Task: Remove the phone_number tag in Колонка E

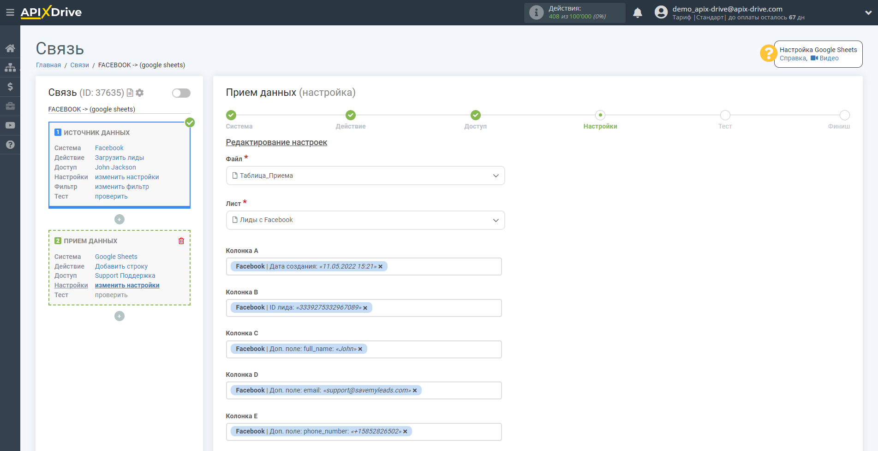Action: tap(405, 432)
